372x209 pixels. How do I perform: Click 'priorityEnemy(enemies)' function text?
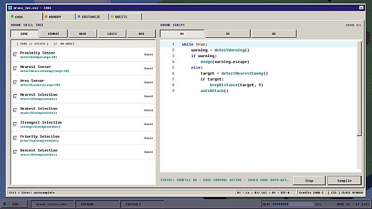[x=39, y=140]
